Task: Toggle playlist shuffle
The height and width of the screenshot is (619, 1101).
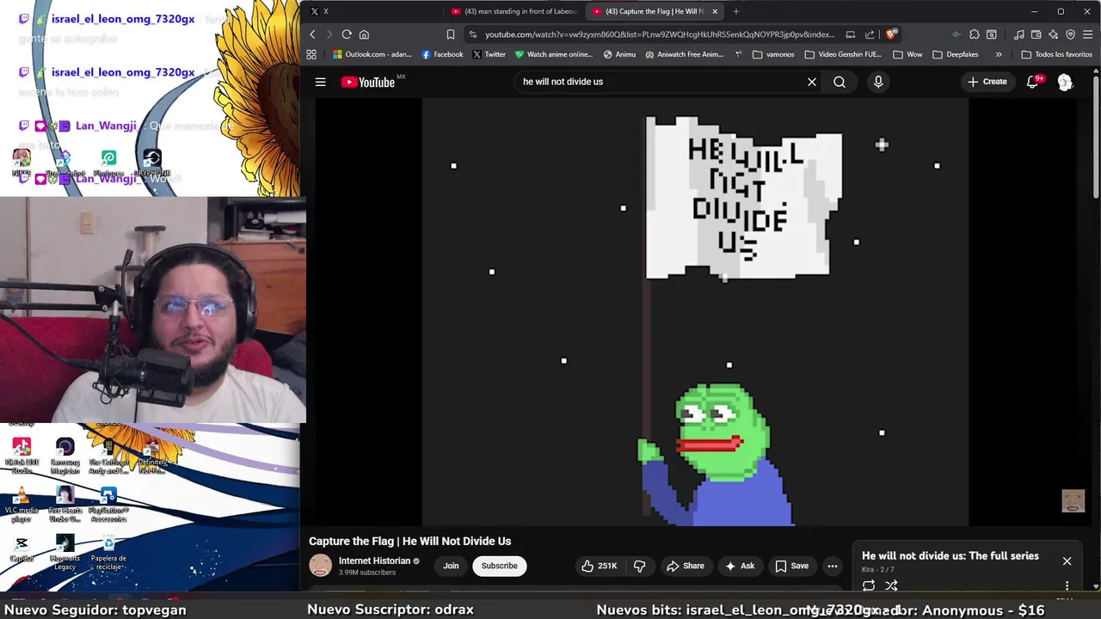Action: tap(891, 585)
